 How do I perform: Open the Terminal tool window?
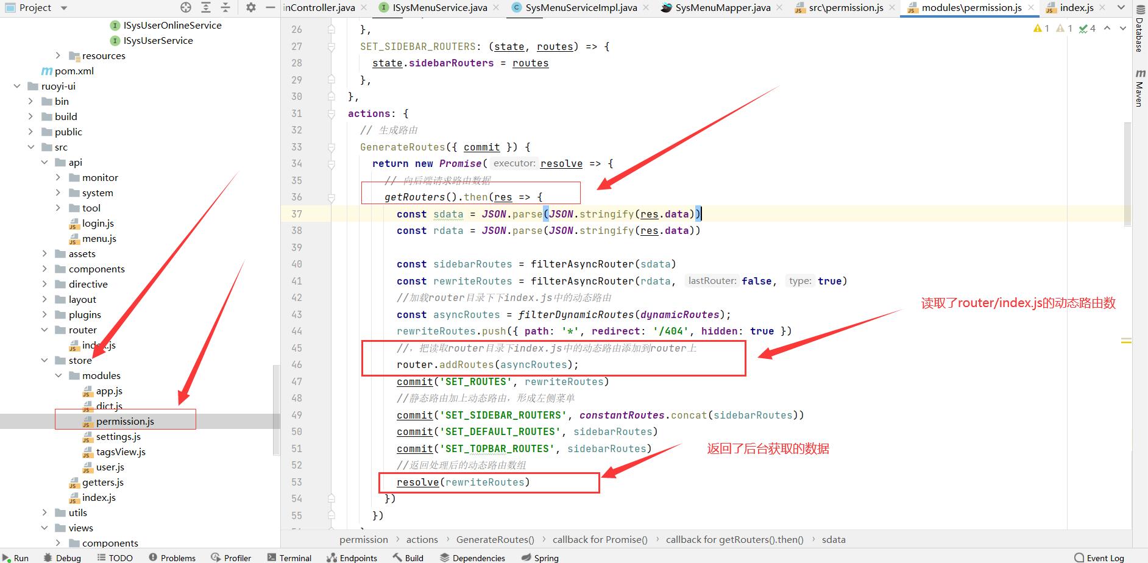(289, 558)
